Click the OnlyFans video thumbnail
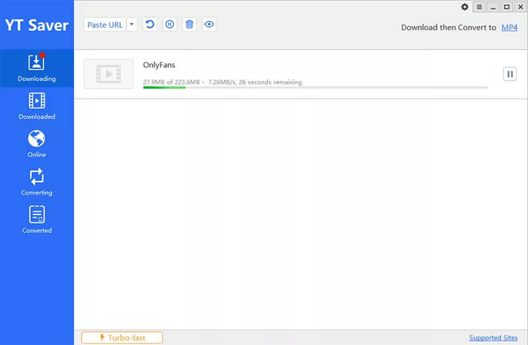The height and width of the screenshot is (345, 528). (x=108, y=74)
